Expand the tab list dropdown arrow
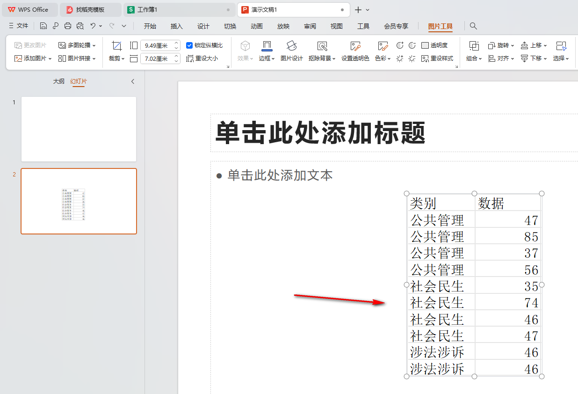Viewport: 578px width, 394px height. click(x=368, y=10)
